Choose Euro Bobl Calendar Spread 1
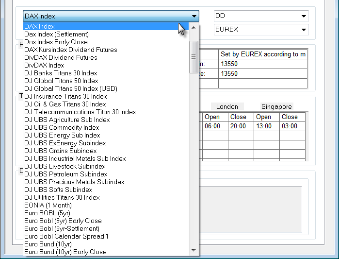Image resolution: width=339 pixels, height=259 pixels. [x=66, y=236]
